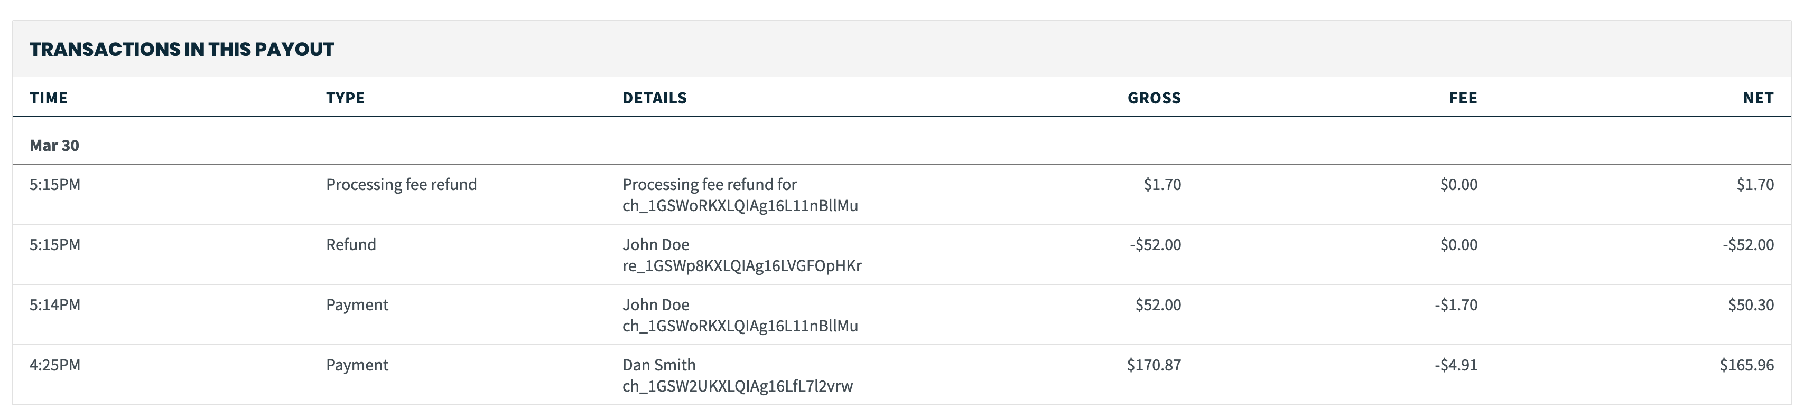Screen dimensions: 1804x419
Task: Click the GROSS column header
Action: pos(1154,98)
